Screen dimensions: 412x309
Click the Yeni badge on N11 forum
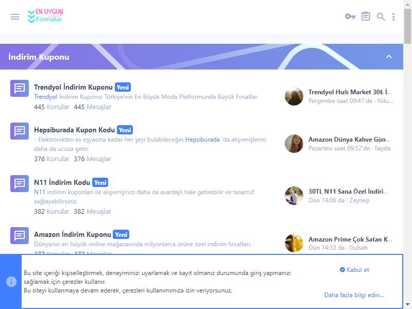(100, 182)
